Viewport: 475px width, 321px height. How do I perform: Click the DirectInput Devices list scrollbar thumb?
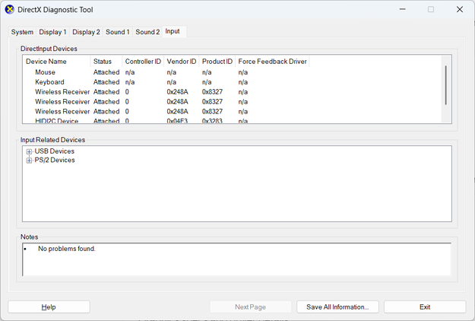tap(445, 85)
